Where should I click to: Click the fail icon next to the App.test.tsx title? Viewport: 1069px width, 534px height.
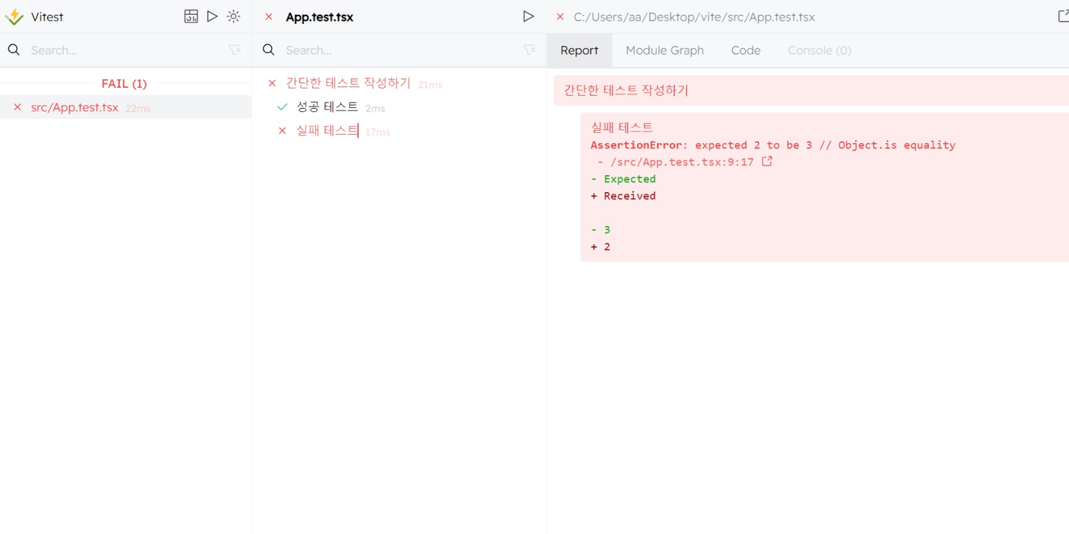269,17
